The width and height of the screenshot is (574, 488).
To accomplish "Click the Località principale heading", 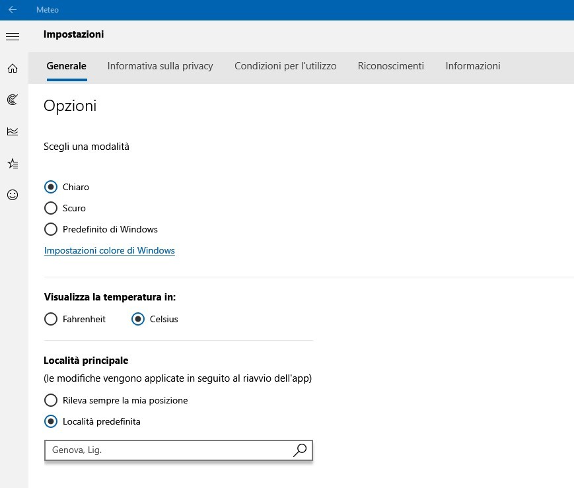I will pyautogui.click(x=86, y=361).
